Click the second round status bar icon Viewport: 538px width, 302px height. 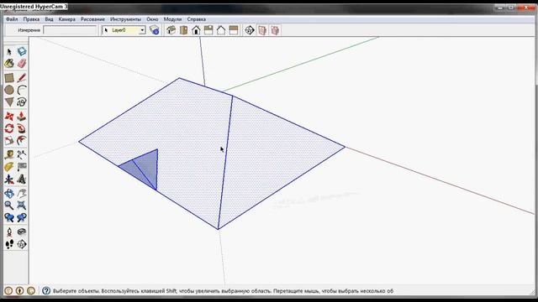tap(19, 291)
